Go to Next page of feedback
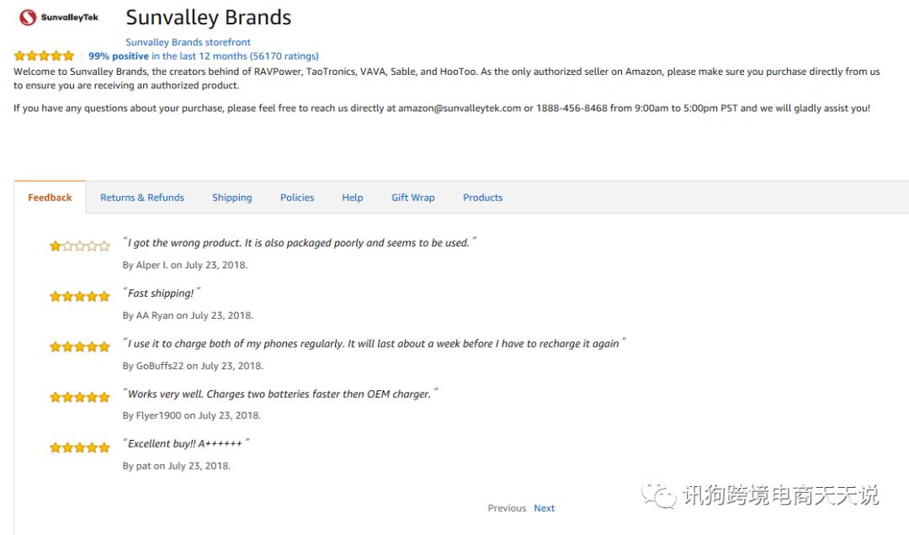Viewport: 909px width, 535px height. (x=545, y=508)
